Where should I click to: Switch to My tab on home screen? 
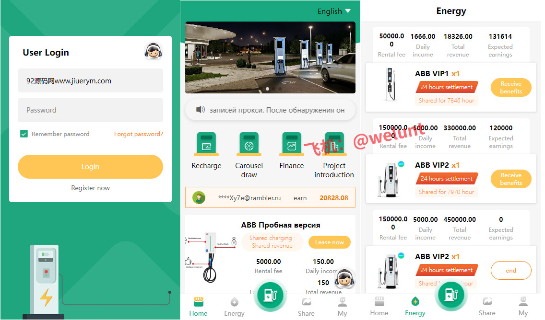point(343,307)
